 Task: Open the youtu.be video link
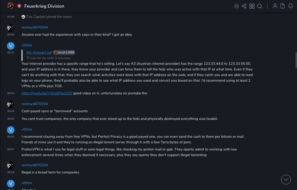coord(47,93)
